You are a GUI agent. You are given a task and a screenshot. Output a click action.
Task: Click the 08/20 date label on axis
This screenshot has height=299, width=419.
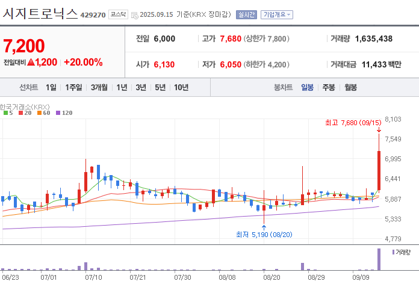pyautogui.click(x=272, y=277)
